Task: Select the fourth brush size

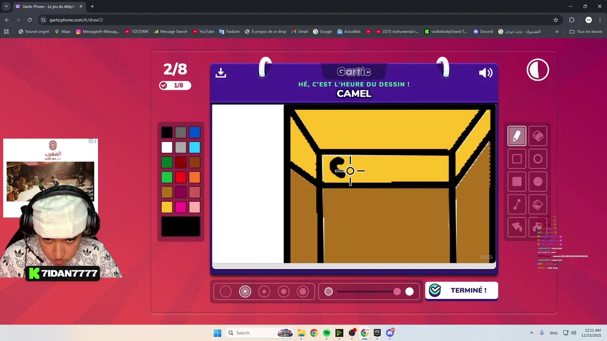Action: point(284,292)
